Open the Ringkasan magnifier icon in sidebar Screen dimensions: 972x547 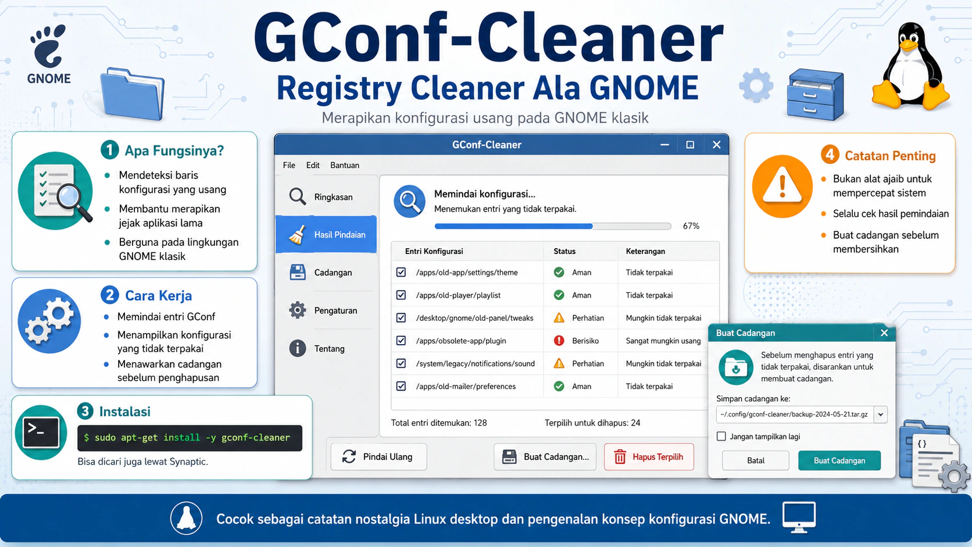[x=298, y=196]
